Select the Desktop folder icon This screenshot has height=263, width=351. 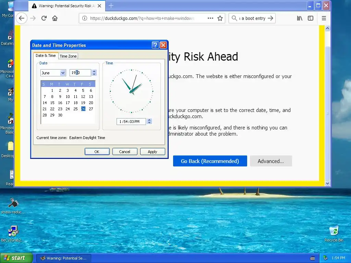click(x=8, y=149)
